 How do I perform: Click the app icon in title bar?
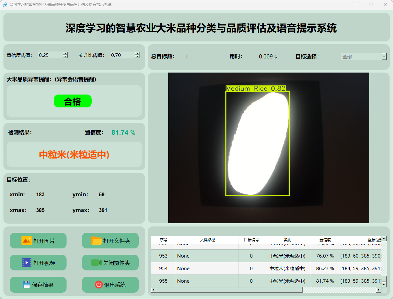click(x=5, y=5)
